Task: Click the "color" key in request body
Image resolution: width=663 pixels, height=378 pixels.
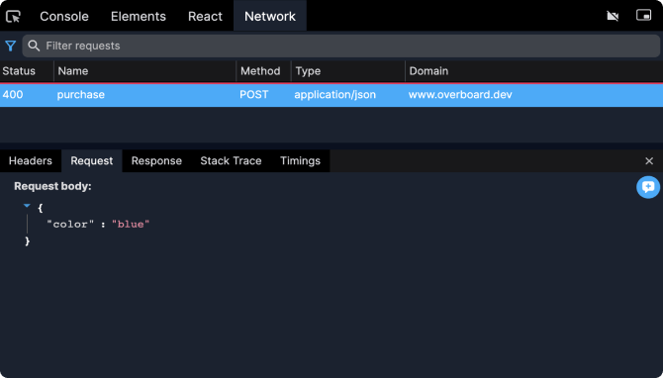Action: [x=70, y=224]
